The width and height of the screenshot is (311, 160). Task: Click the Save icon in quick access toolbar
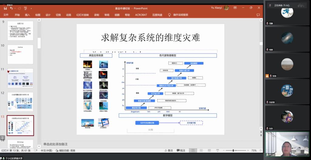[5, 8]
